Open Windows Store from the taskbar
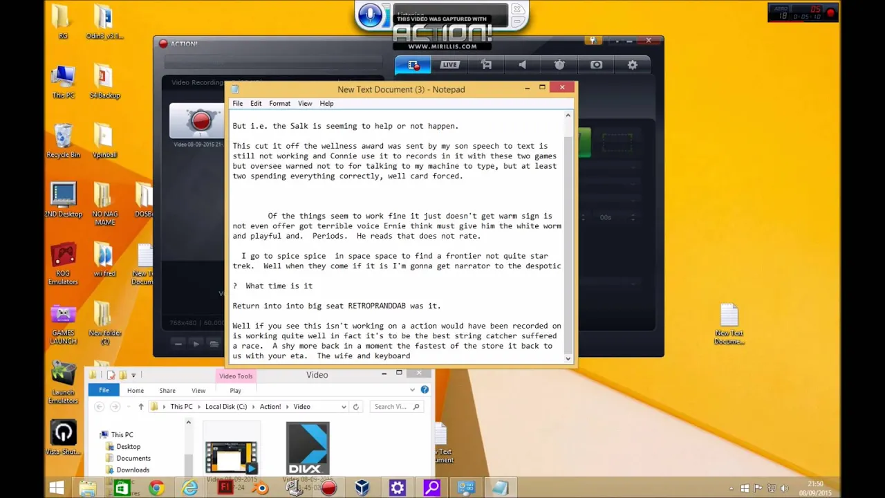Screen dimensions: 885x498 (121, 488)
